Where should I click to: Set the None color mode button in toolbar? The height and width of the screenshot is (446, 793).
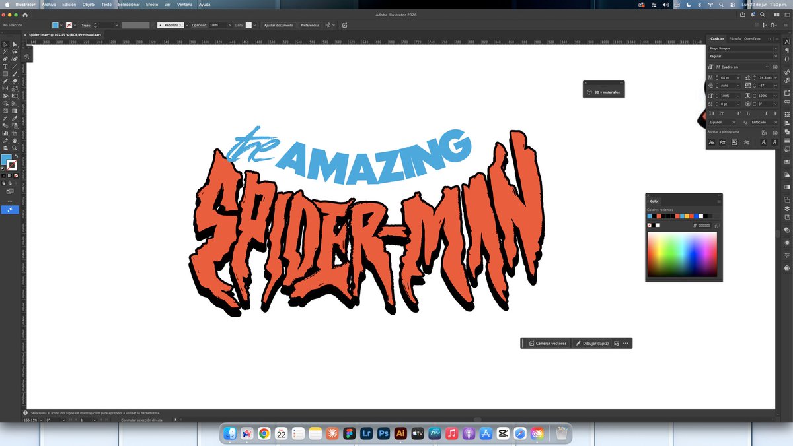pos(16,175)
